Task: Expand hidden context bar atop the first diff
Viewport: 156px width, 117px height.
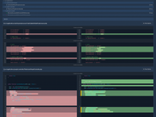Action: point(78,28)
